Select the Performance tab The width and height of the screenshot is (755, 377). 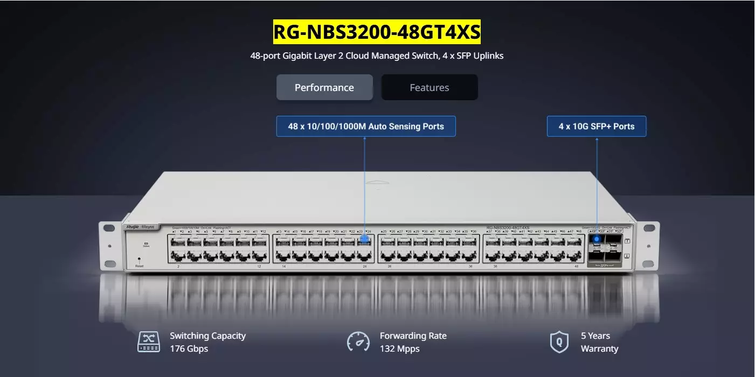[x=324, y=87]
